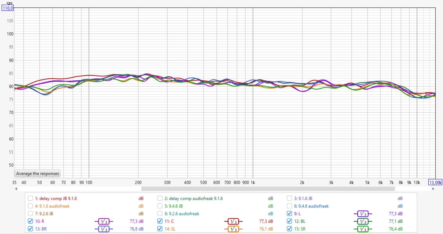443x234 pixels.
Task: Click the 110,0 SPL upper limit field
Action: point(8,8)
